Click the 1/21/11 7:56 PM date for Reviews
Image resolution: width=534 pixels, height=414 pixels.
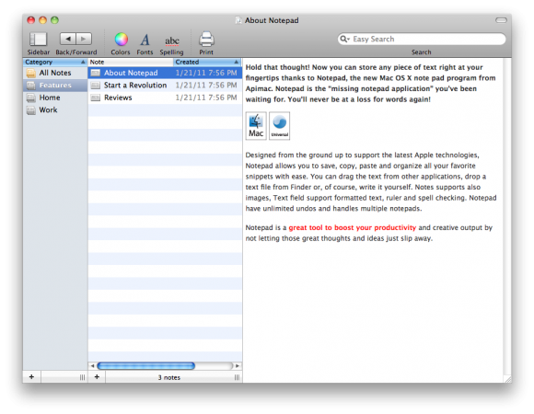[x=206, y=98]
